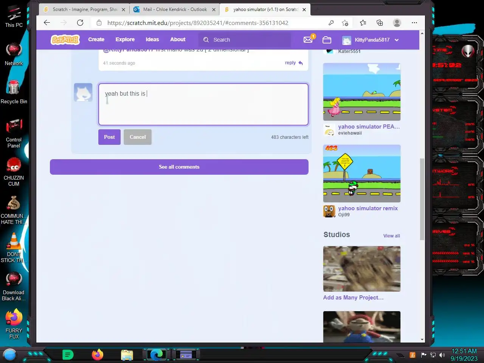Click the Scratch search field
This screenshot has width=484, height=363.
pos(245,40)
